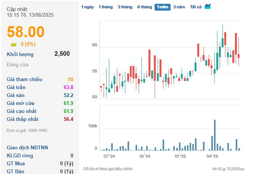Choose the 6 tháng chart range

[144, 7]
